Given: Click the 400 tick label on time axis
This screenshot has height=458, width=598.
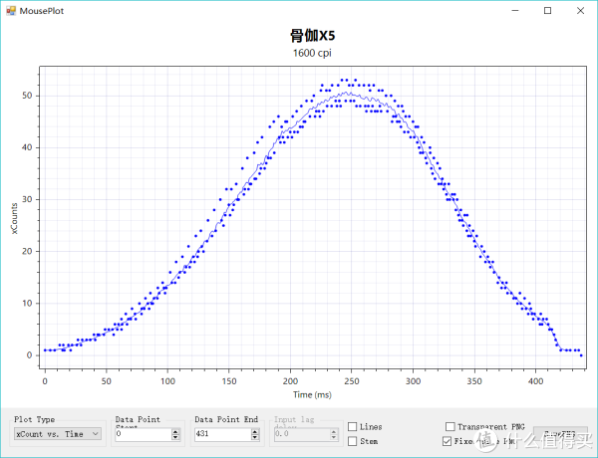Looking at the screenshot, I should [535, 381].
